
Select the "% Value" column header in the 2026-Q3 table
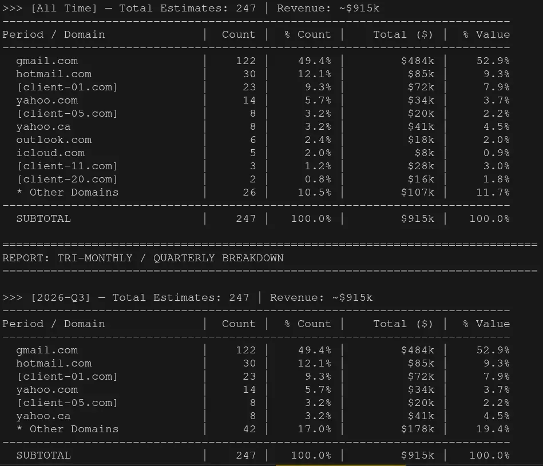tap(486, 324)
